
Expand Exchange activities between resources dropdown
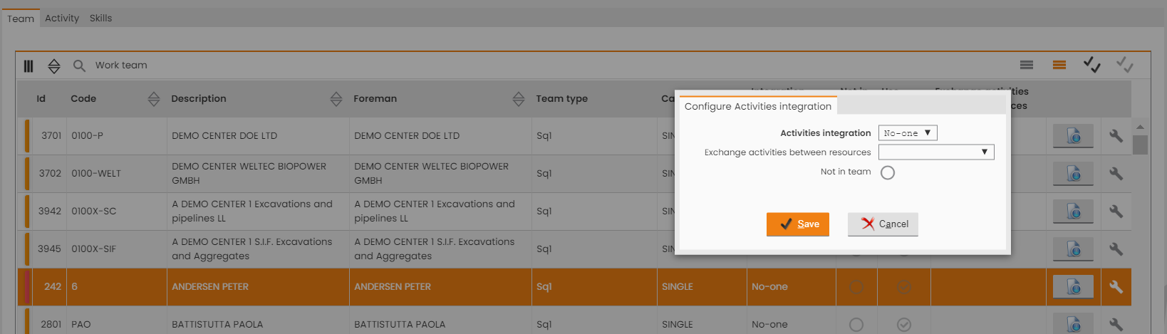(936, 152)
